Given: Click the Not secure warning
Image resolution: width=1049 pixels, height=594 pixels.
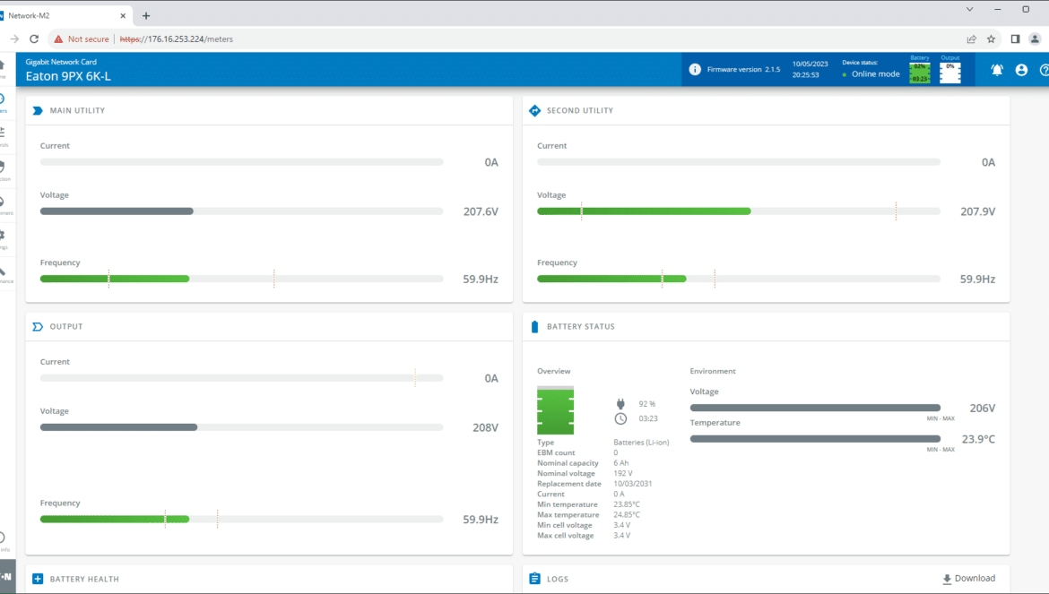Looking at the screenshot, I should tap(82, 39).
